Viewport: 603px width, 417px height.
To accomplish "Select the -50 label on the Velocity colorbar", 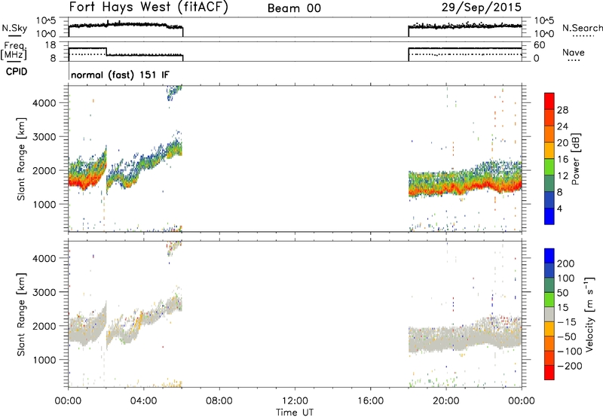I will point(567,336).
